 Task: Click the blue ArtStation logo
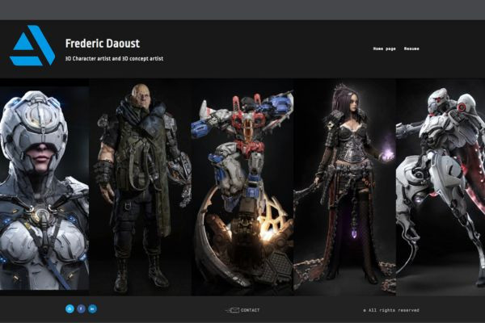[32, 45]
